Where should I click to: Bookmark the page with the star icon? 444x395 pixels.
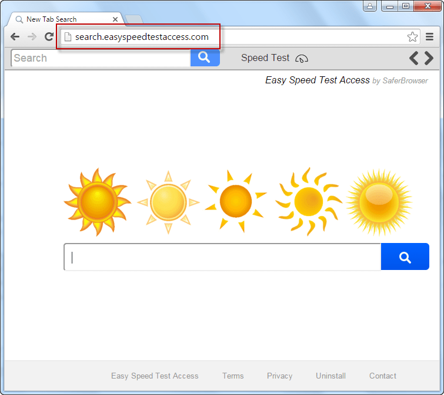[x=412, y=37]
